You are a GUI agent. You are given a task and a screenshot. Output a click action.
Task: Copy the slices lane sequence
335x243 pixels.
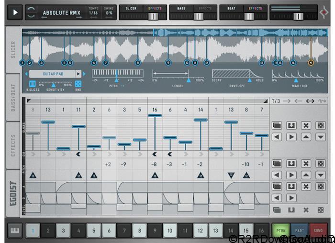pos(277,125)
